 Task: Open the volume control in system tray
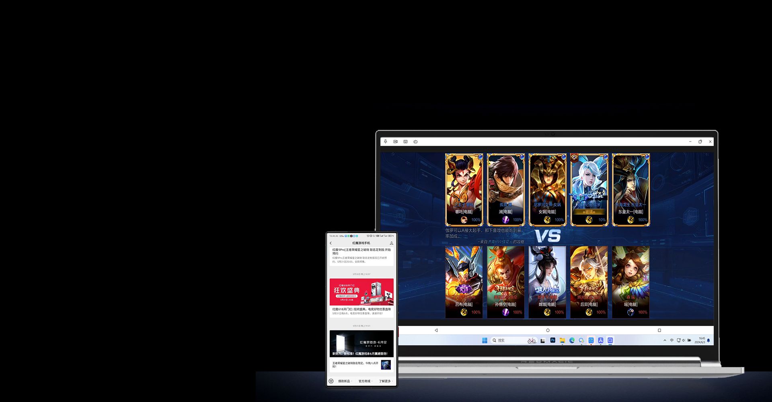pos(684,340)
